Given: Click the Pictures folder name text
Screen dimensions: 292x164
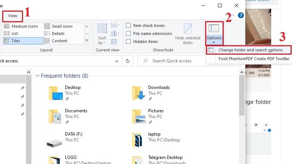Looking at the screenshot, I should [x=156, y=111].
